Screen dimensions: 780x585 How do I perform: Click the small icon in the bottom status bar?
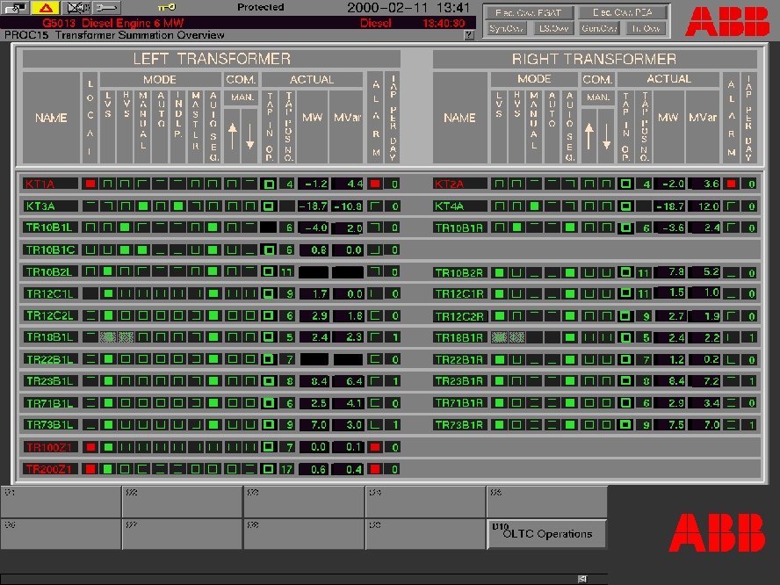pos(582,579)
